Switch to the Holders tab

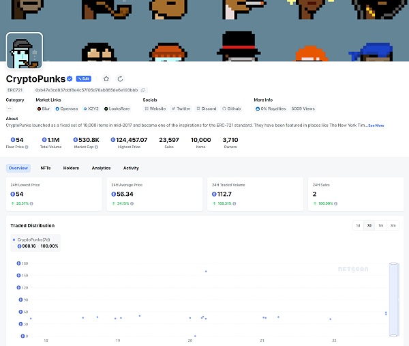point(71,168)
